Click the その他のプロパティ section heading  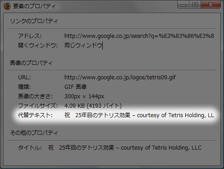coord(34,133)
